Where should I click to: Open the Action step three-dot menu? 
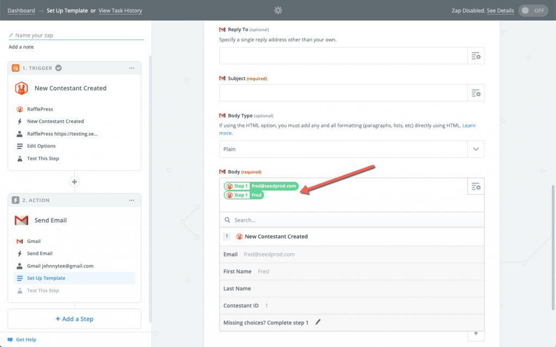[x=131, y=200]
